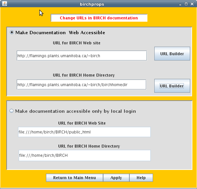Choose documentation accessible only by local login
This screenshot has width=197, height=189.
pos(12,111)
